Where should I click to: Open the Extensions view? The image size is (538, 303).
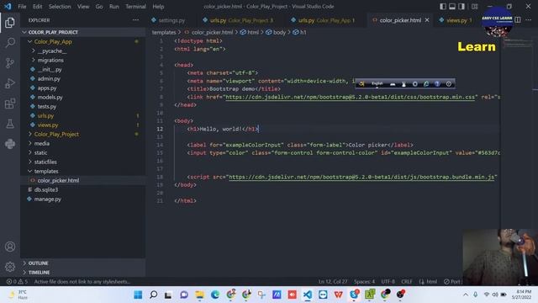[10, 104]
